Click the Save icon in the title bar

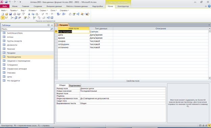6,2
